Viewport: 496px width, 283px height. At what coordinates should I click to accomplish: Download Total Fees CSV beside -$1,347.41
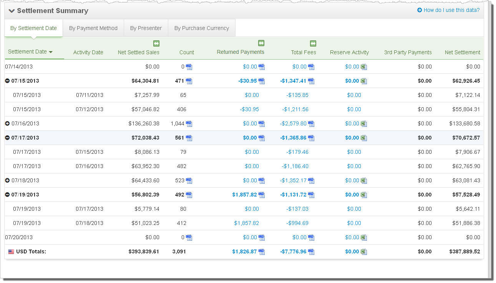pyautogui.click(x=311, y=81)
